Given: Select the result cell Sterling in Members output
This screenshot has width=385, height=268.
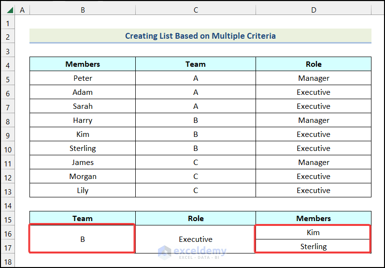Looking at the screenshot, I should pyautogui.click(x=314, y=247).
